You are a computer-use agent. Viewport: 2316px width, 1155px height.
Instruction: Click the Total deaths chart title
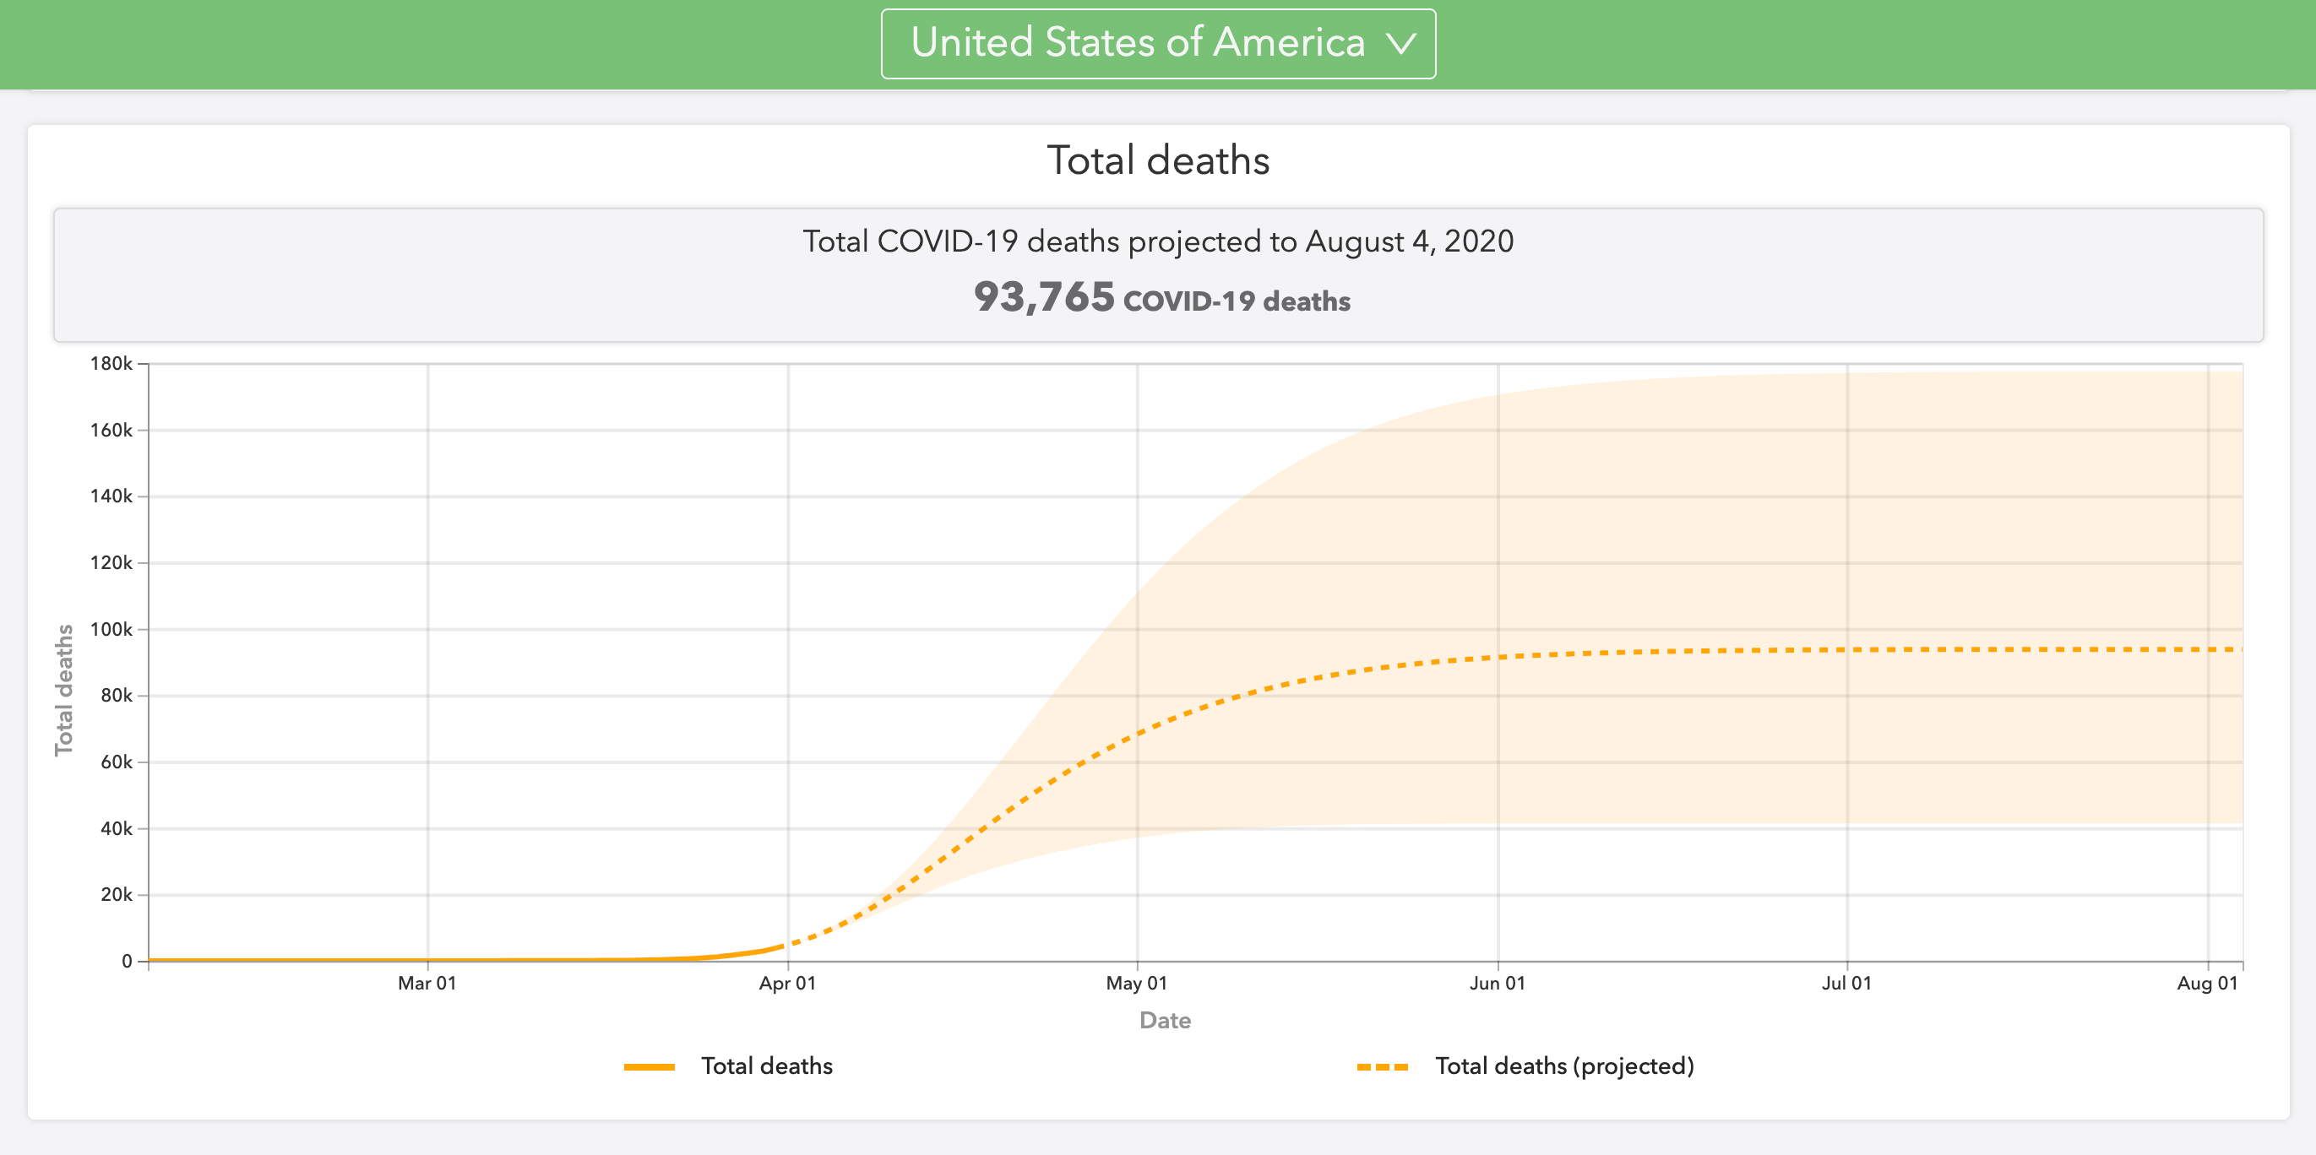pos(1158,161)
